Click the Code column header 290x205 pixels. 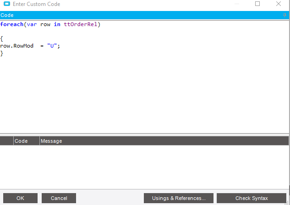[27, 141]
